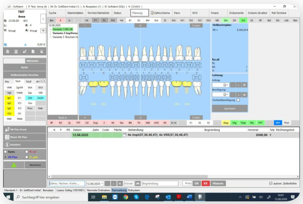
Task: Switch to the Finanz tab
Action: tap(215, 13)
